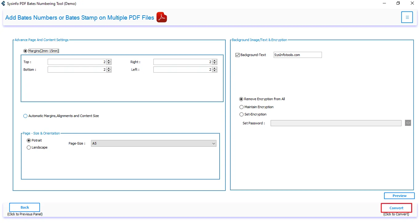Click the 'Background Image/Text & Encryption' heading
This screenshot has height=223, width=420.
click(260, 40)
